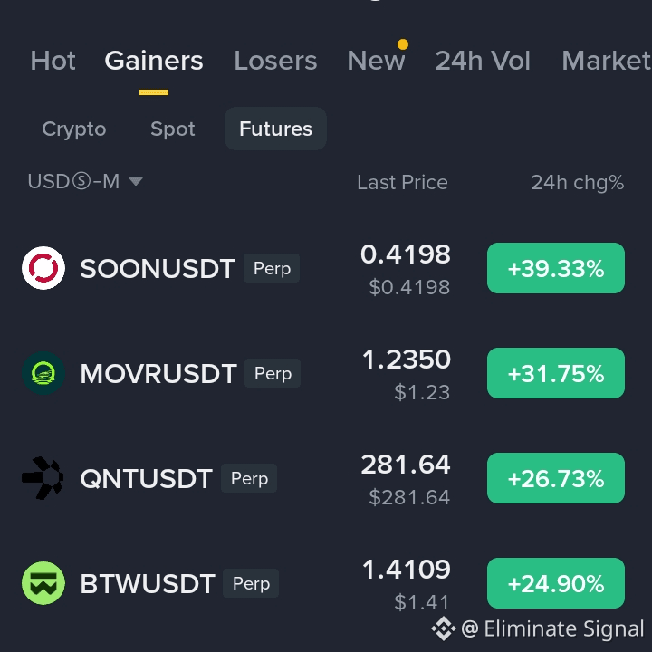This screenshot has height=652, width=652.
Task: Select the Spot filter
Action: click(x=173, y=129)
